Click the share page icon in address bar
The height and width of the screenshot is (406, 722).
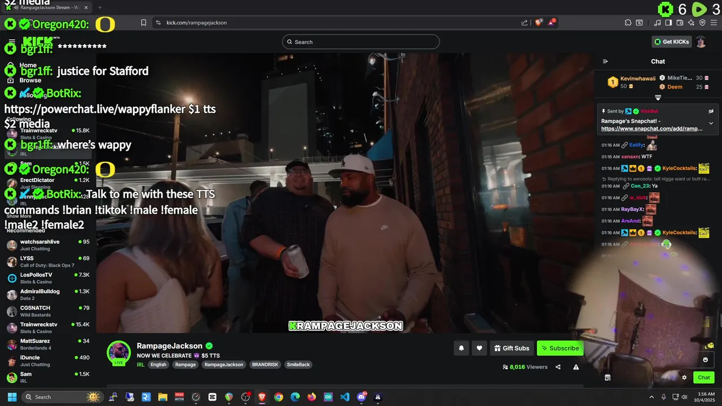click(x=525, y=23)
